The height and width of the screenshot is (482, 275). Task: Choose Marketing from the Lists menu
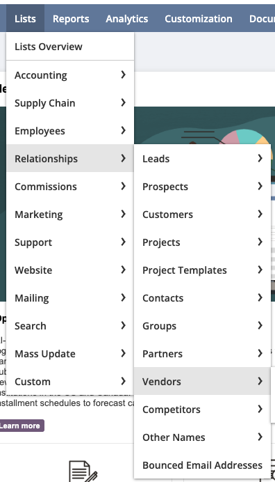(70, 215)
